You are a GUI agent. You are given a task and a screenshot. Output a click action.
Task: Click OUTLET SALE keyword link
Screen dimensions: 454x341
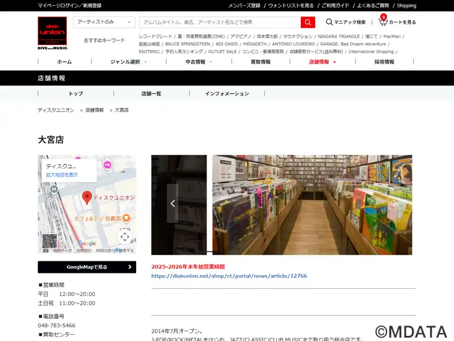pyautogui.click(x=222, y=51)
